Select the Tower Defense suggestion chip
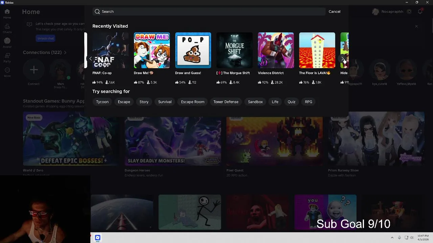This screenshot has height=243, width=433. click(x=226, y=102)
